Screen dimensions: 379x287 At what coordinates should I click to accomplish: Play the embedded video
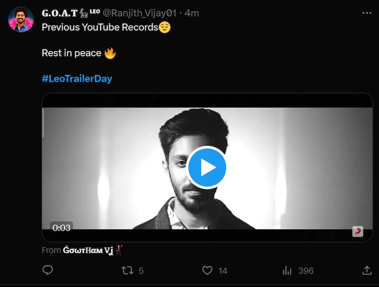coord(207,168)
